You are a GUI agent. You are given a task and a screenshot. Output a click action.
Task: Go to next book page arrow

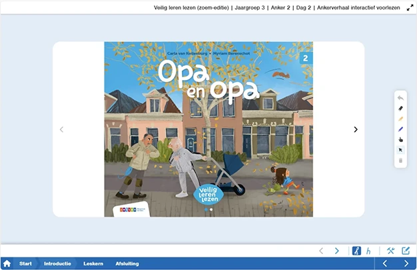pyautogui.click(x=356, y=129)
